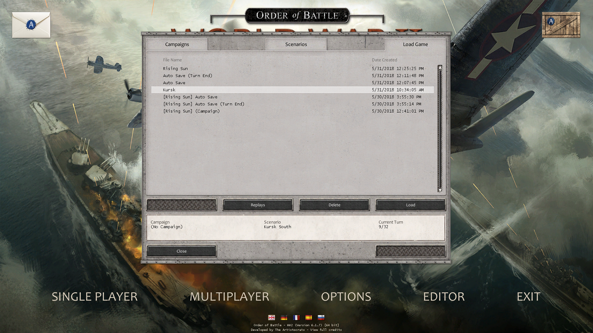
Task: Open View full credits link
Action: [x=326, y=330]
